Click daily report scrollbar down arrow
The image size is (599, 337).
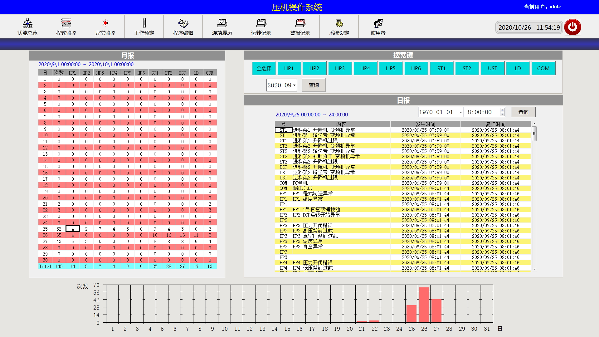click(534, 269)
